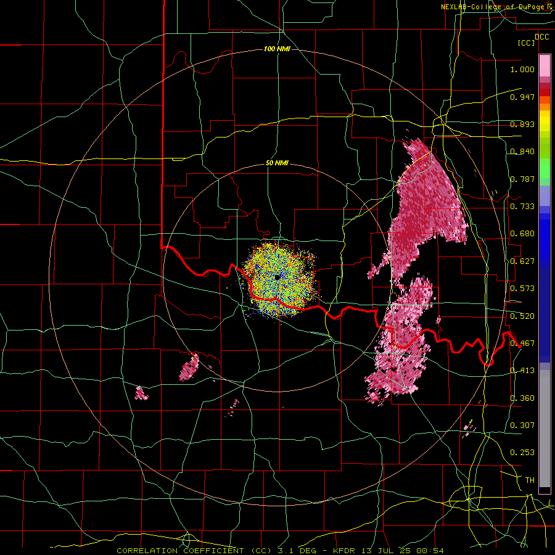555x555 pixels.
Task: Click the 0.467 value on the color scale
Action: click(522, 343)
